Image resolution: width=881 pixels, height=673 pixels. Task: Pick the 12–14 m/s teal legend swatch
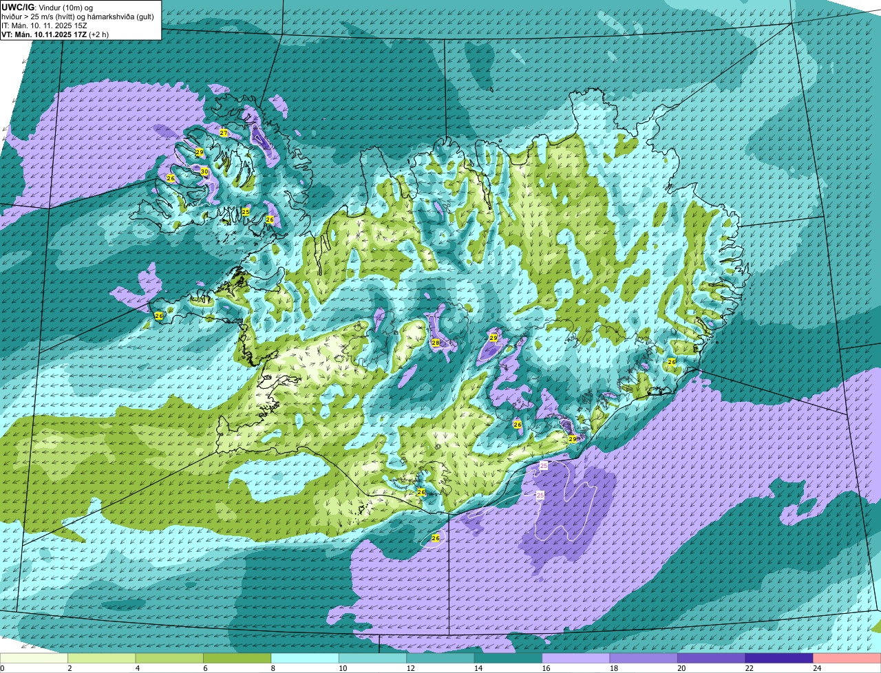click(440, 658)
